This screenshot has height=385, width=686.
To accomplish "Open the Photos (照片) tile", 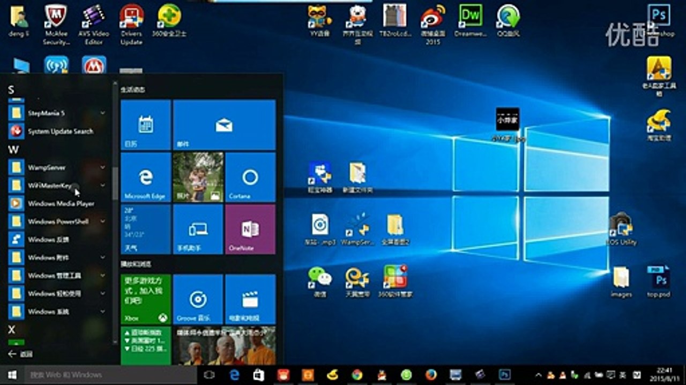I will tap(198, 177).
